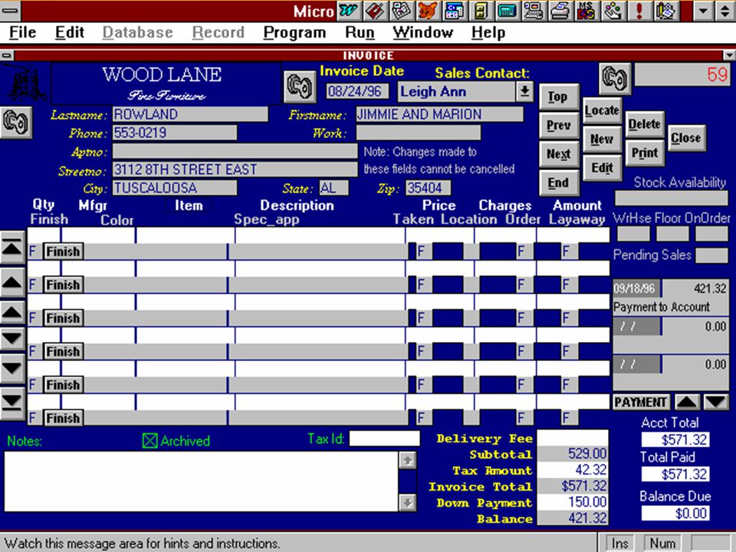Jump to last line item with barred down arrow
The width and height of the screenshot is (736, 552).
pos(12,403)
